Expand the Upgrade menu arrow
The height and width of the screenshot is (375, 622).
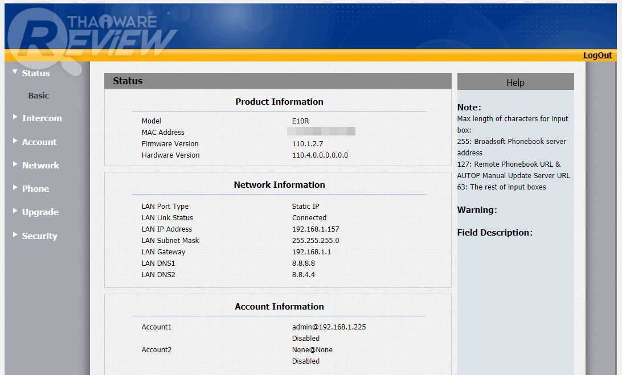(15, 211)
